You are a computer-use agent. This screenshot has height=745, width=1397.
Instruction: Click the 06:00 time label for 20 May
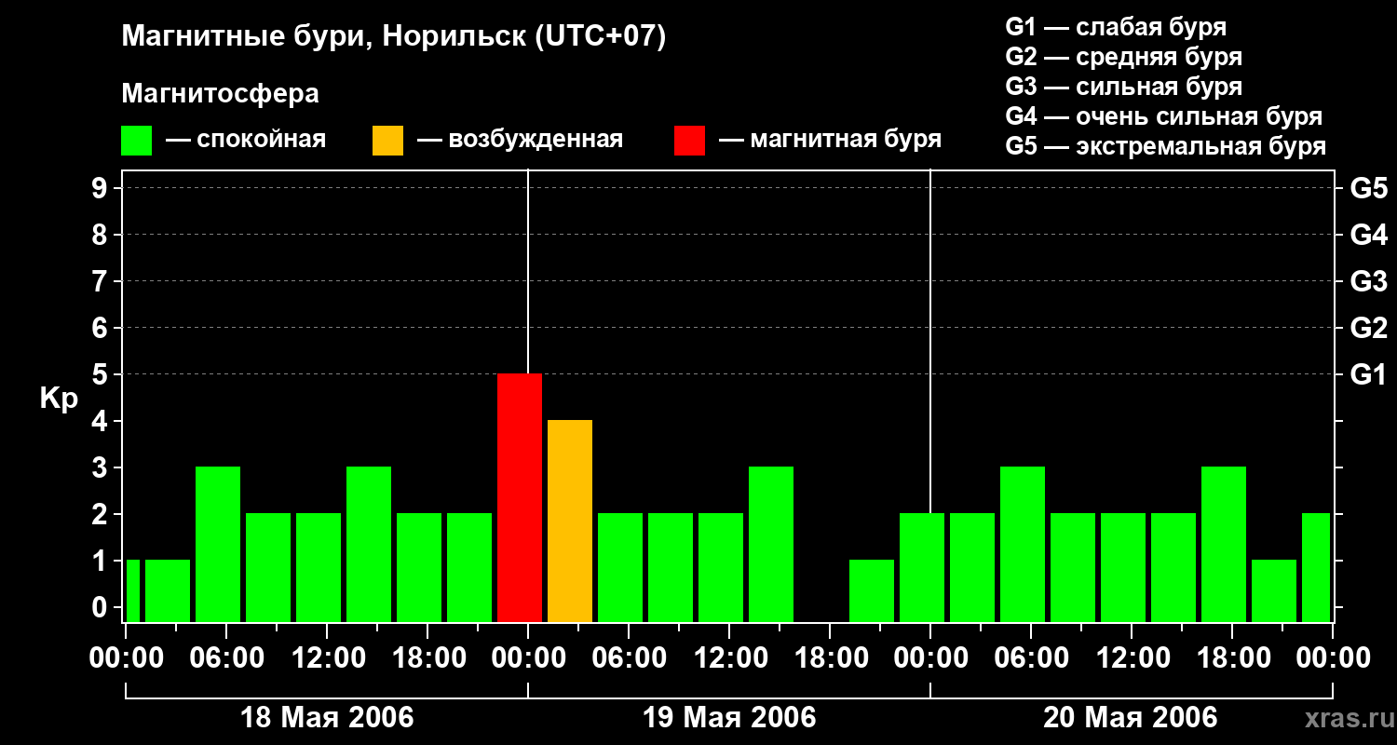click(x=1031, y=658)
